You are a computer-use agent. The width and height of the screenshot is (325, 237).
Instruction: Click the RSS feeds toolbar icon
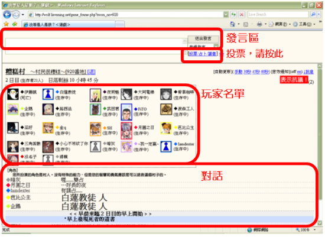(246, 24)
